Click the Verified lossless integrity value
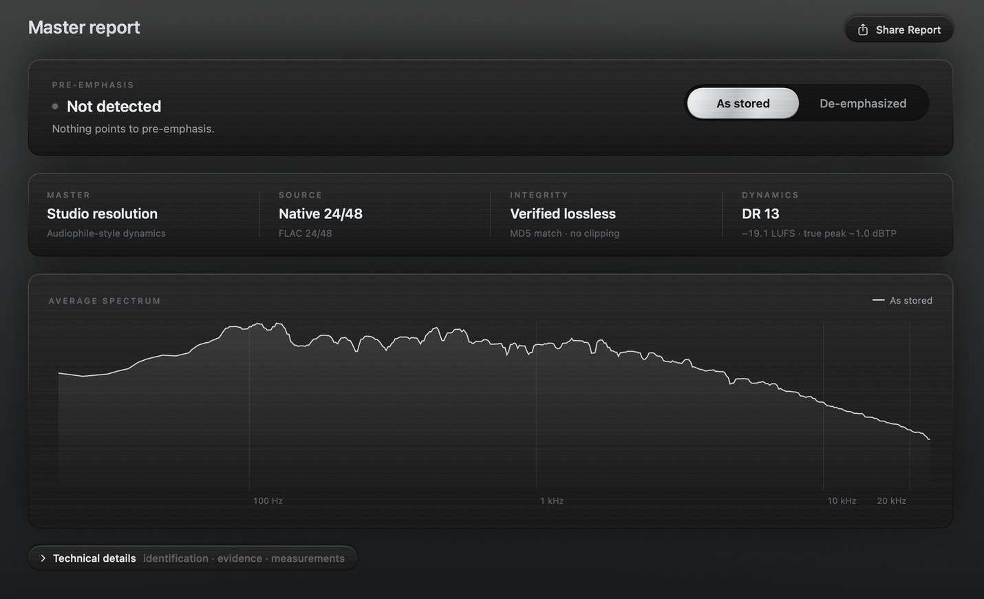Screen dimensions: 984x599 coord(563,213)
